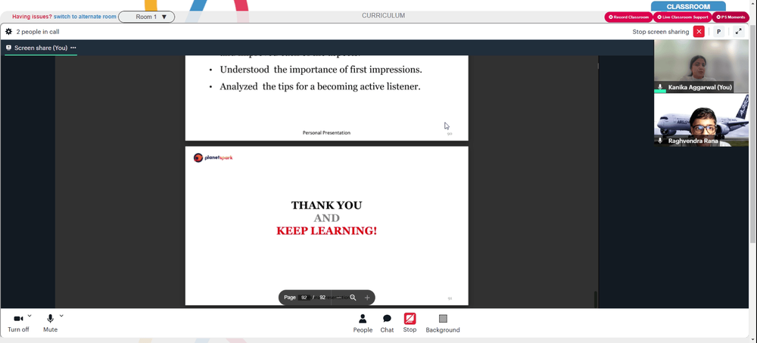Click the gray 'AND' text on slide
Image resolution: width=757 pixels, height=343 pixels.
(x=326, y=218)
